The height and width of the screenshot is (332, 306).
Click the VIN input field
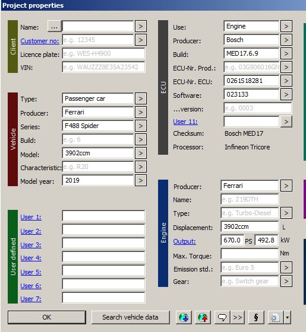pos(103,67)
